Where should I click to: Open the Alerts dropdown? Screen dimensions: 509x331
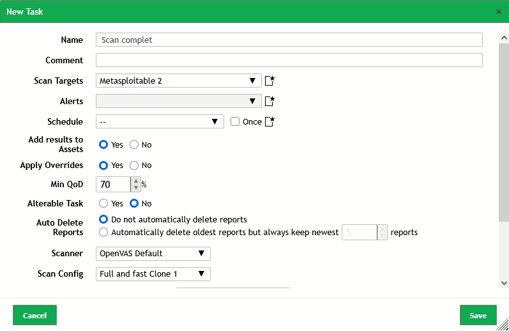pyautogui.click(x=178, y=101)
